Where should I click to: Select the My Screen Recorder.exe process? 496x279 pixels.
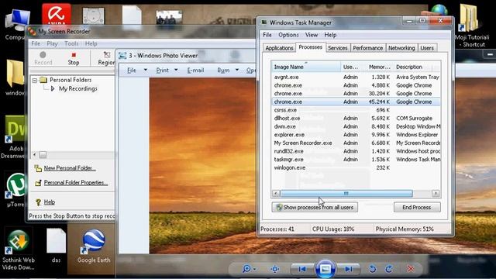[356, 143]
